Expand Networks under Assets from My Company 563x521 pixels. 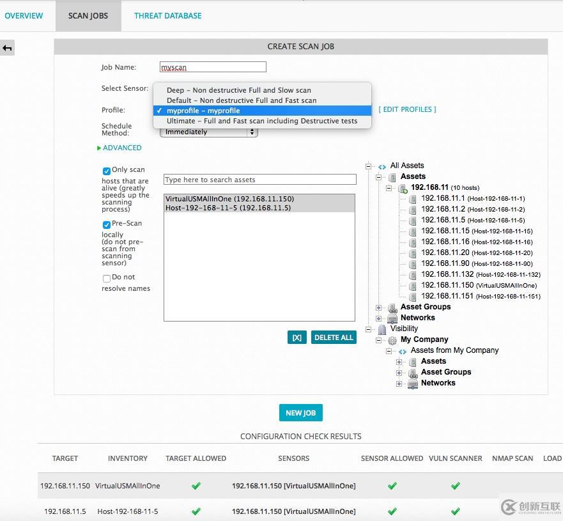(x=399, y=384)
